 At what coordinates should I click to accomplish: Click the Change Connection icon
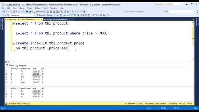[x=8, y=15]
